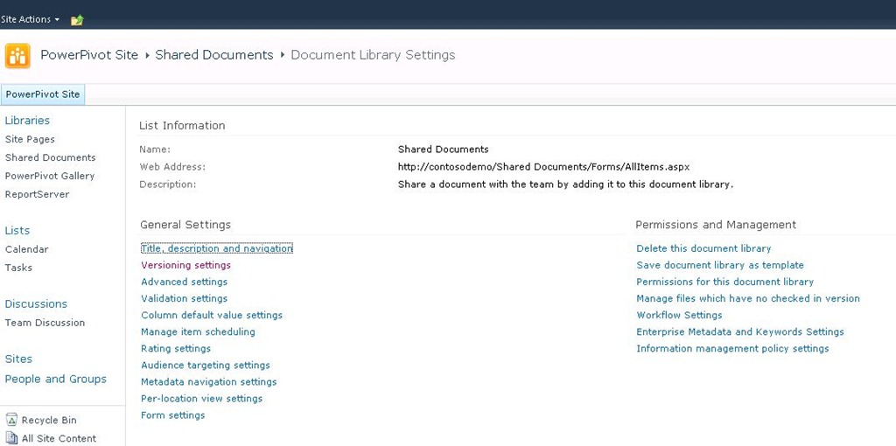
Task: Open Advanced settings
Action: (x=184, y=282)
